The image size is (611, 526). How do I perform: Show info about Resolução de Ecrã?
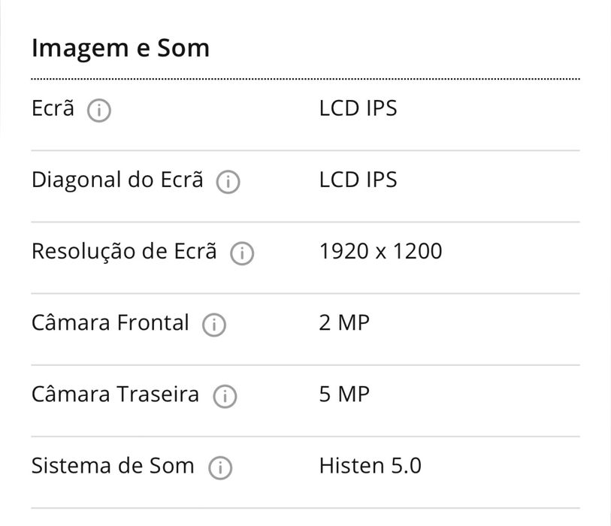point(242,253)
